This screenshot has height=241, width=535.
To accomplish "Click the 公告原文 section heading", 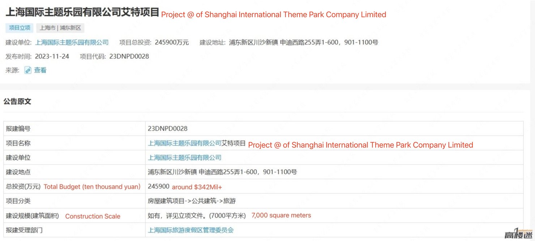I will coord(17,101).
